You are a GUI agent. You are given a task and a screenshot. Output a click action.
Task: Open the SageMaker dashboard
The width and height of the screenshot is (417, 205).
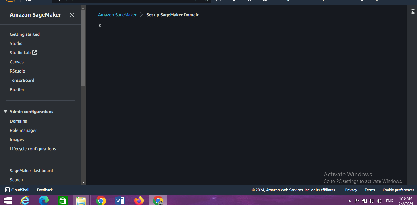point(31,171)
